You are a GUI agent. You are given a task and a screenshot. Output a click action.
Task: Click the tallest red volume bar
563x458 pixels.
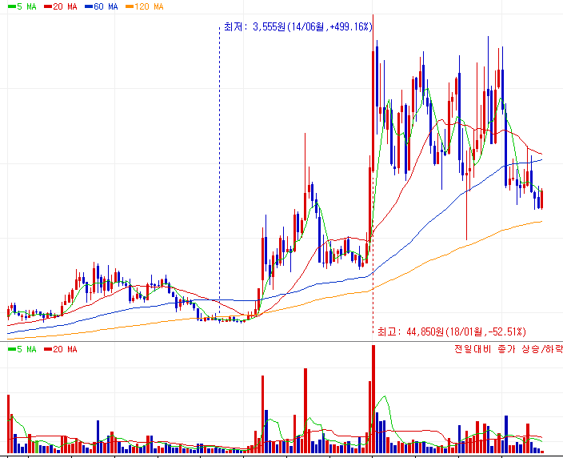tap(373, 399)
